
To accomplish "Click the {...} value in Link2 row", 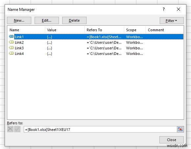I will (50, 42).
